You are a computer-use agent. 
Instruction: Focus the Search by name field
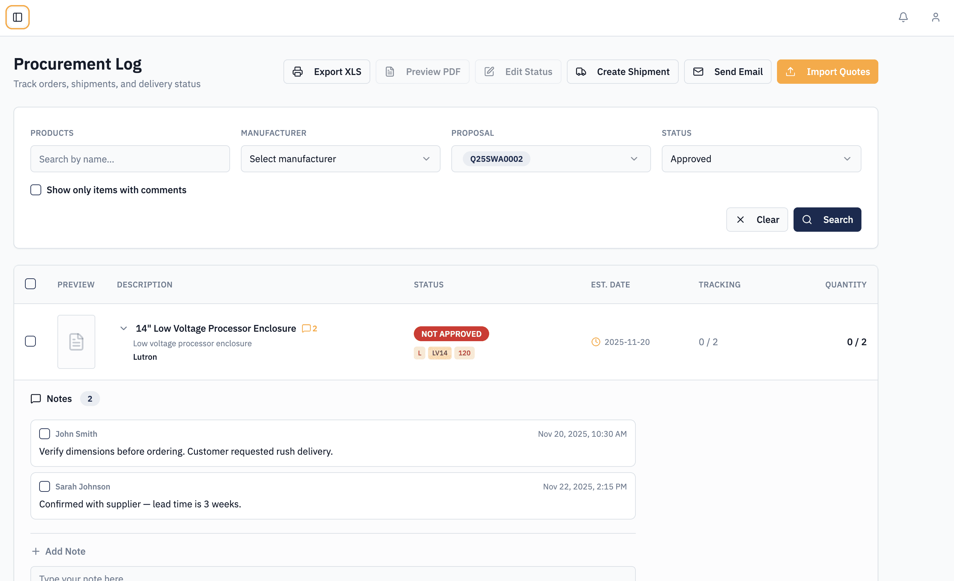tap(130, 159)
